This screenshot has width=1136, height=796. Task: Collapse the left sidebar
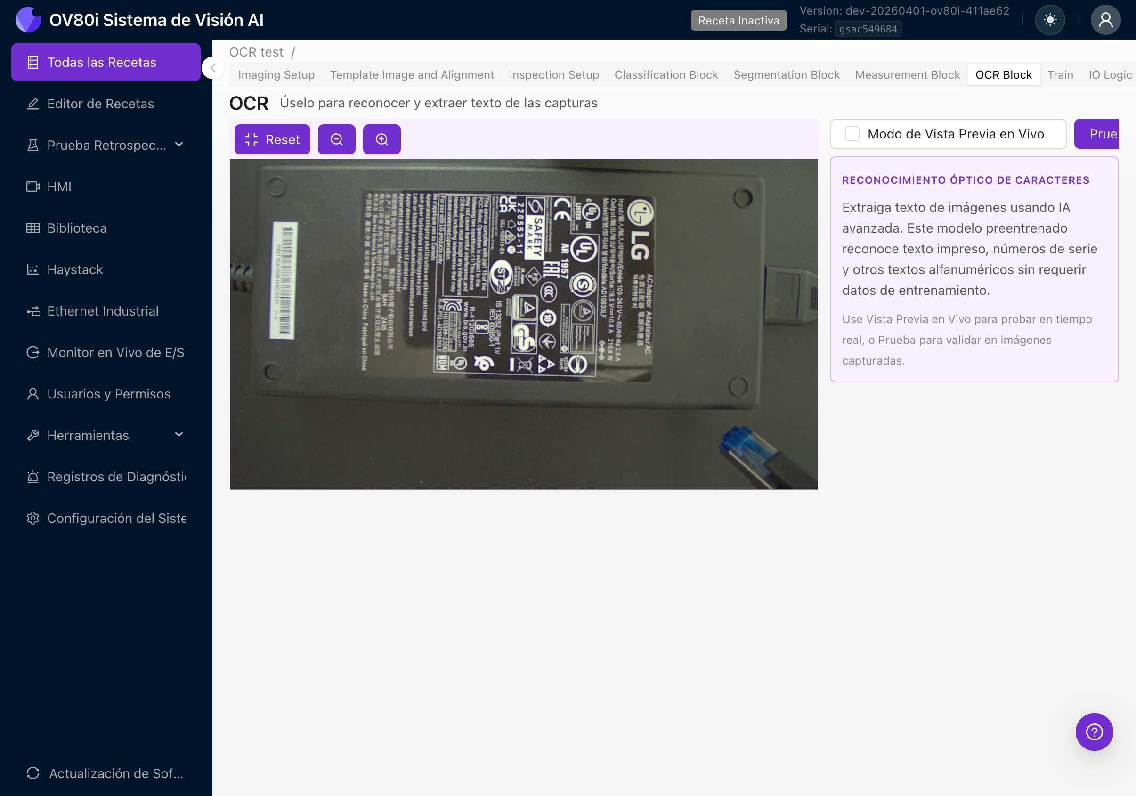(x=213, y=68)
